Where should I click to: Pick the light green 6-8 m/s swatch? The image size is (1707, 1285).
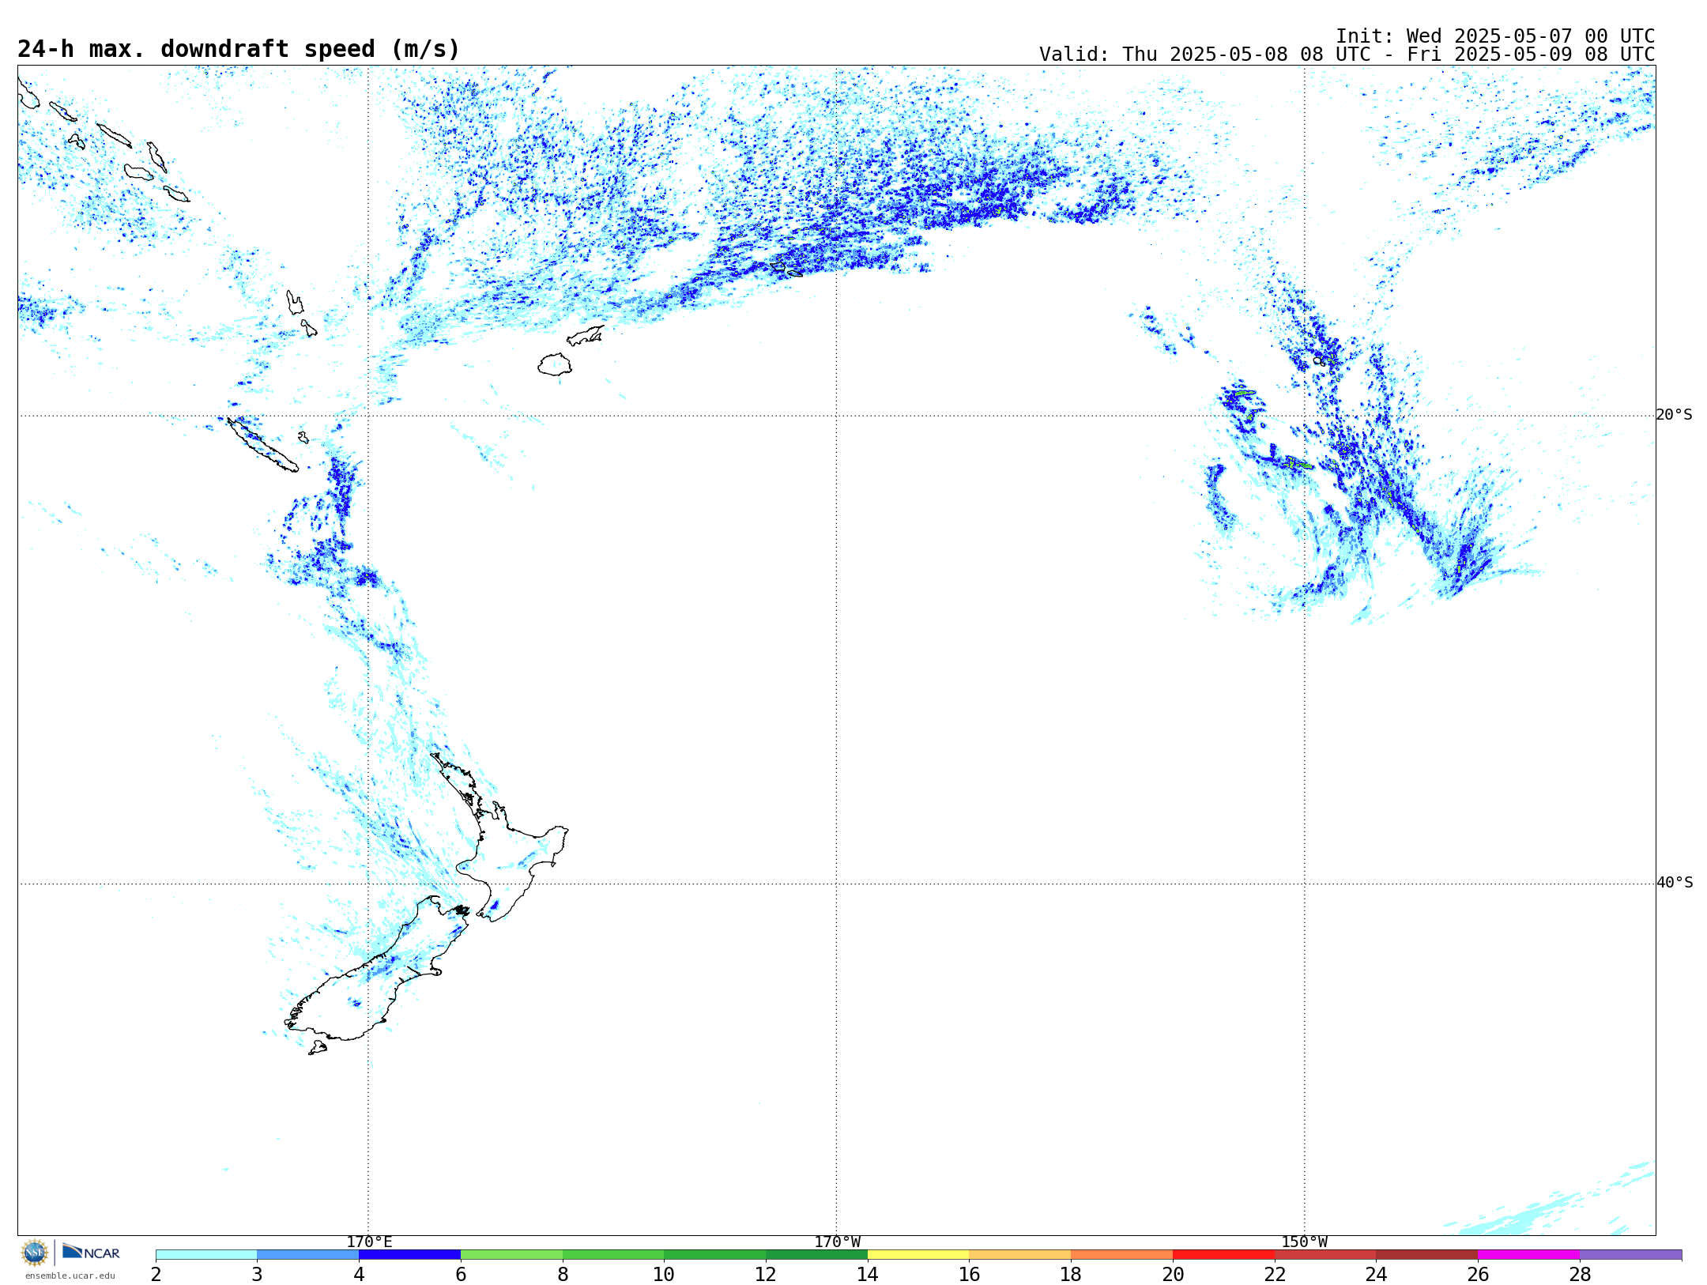tap(511, 1255)
